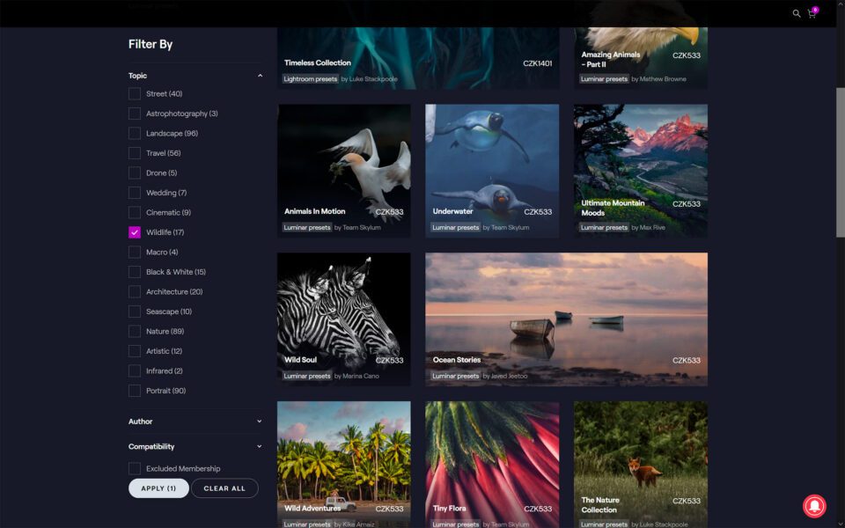Check the Excluded Membership checkbox
Screen dimensions: 845x528
click(135, 469)
